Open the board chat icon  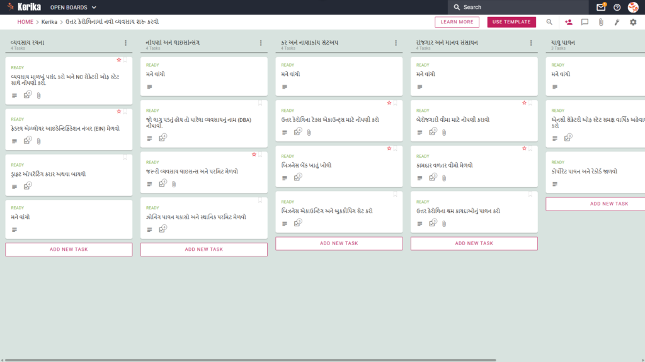click(x=585, y=22)
